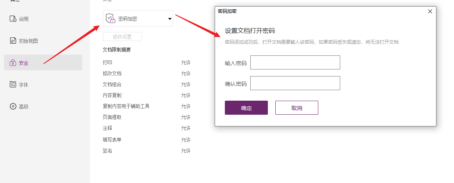Click the purple lock icon beside 安全
Viewport: 454px width, 183px height.
[x=13, y=63]
